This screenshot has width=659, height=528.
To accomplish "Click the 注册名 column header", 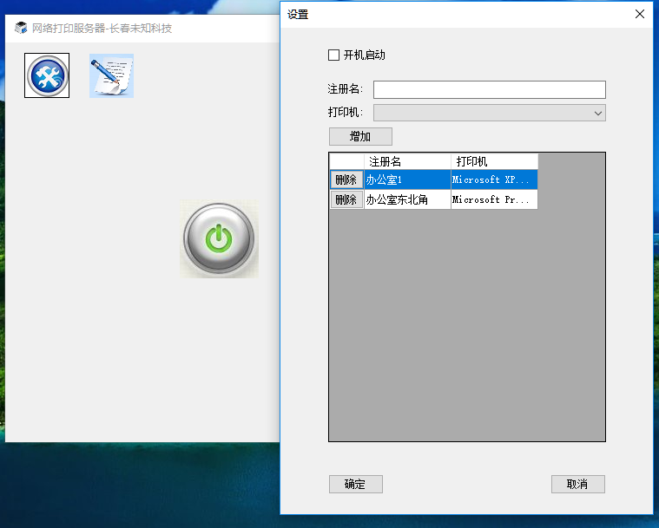I will pyautogui.click(x=406, y=161).
